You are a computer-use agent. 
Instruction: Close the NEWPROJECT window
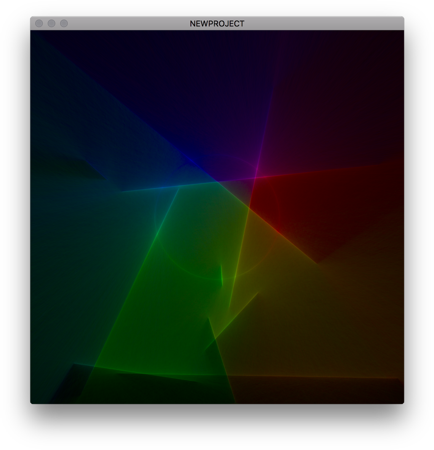click(39, 24)
